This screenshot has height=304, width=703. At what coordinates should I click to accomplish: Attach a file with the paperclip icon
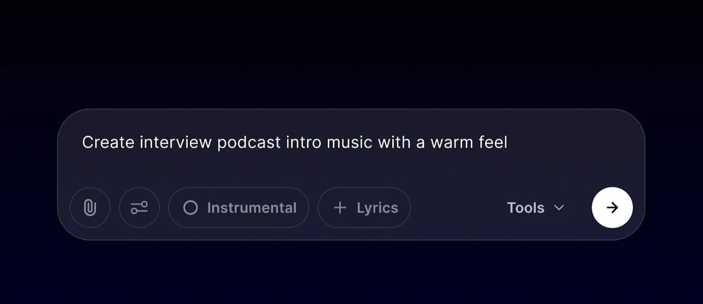[x=90, y=208]
